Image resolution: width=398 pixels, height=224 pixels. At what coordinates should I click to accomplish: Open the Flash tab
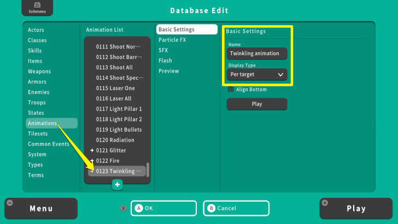click(x=165, y=61)
